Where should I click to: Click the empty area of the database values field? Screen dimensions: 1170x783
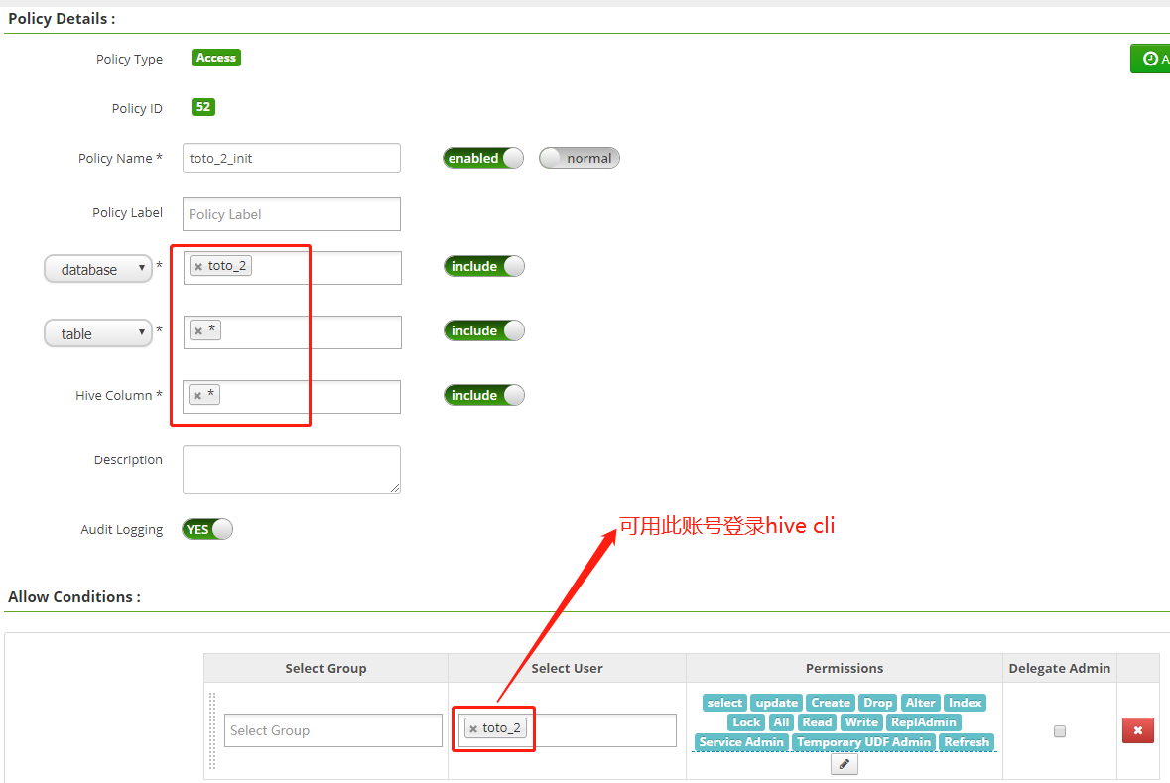pos(326,268)
